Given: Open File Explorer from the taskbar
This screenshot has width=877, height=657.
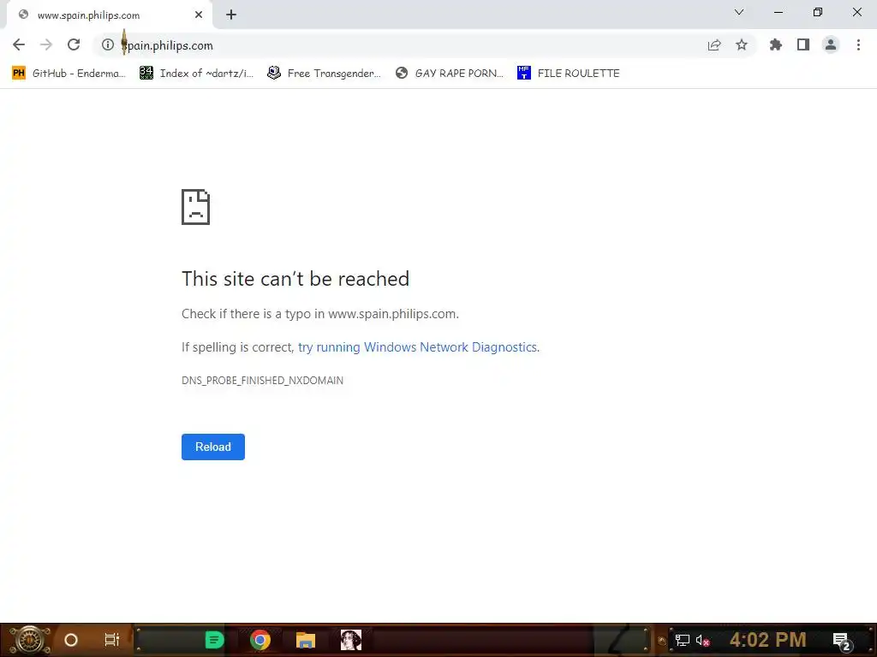Looking at the screenshot, I should click(x=306, y=640).
